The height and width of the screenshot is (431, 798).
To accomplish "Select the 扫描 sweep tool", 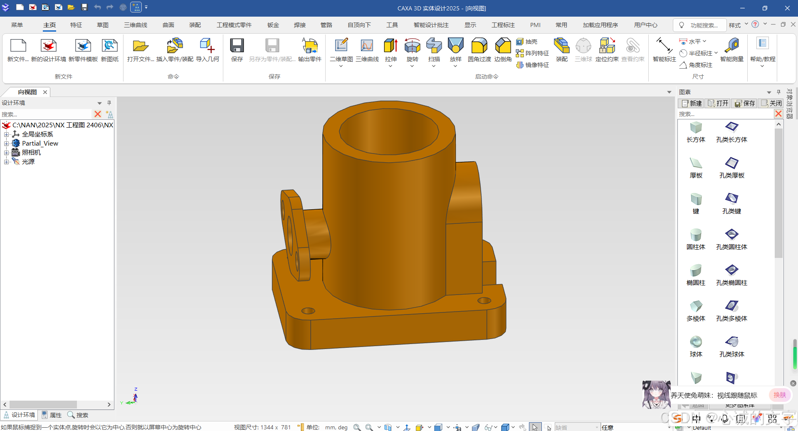I will click(x=434, y=46).
